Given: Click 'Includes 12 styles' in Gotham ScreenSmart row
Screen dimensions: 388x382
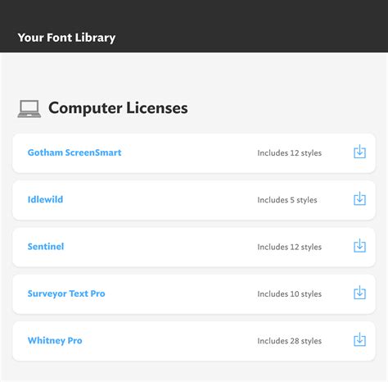Looking at the screenshot, I should pyautogui.click(x=290, y=153).
